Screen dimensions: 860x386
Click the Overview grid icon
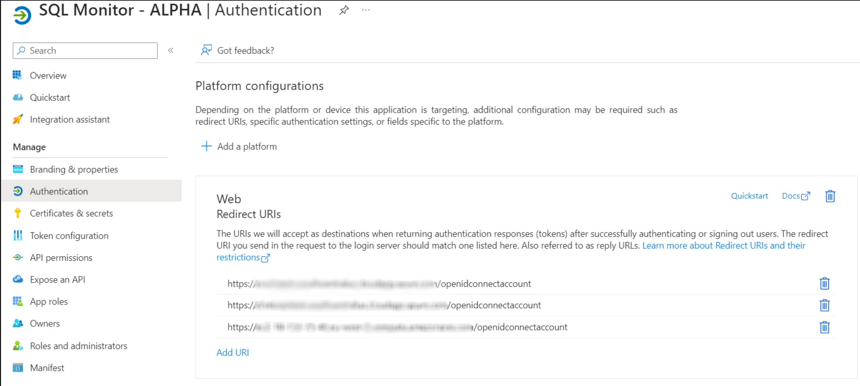18,75
